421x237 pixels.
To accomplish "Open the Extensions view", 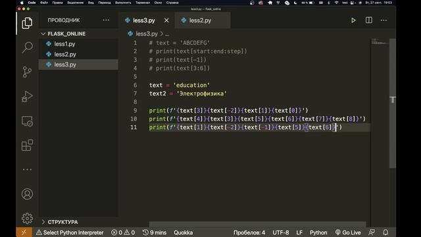I will click(x=27, y=145).
